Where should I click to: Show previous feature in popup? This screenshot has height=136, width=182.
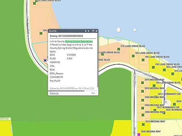click(x=86, y=31)
